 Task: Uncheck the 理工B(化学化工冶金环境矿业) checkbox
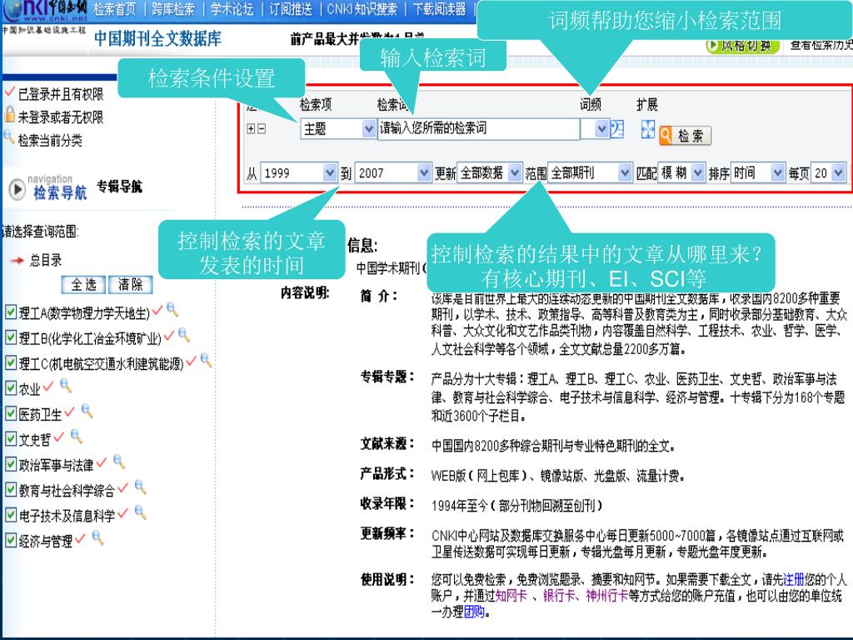(x=10, y=337)
